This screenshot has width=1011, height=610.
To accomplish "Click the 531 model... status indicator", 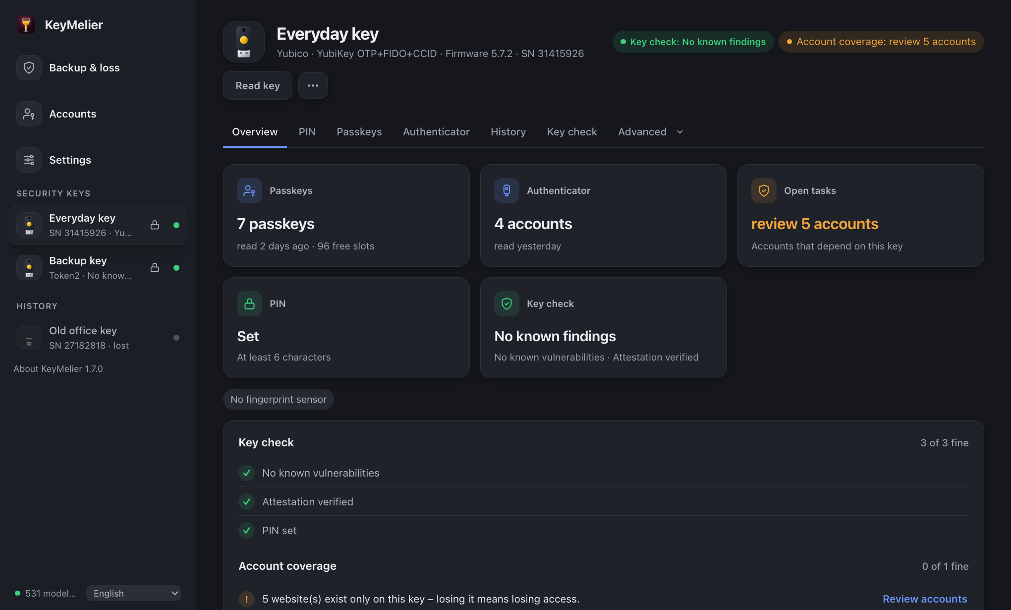I will point(46,594).
